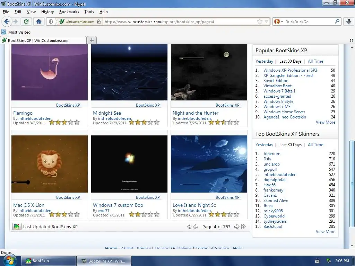Click the tab groups icon at right
The width and height of the screenshot is (355, 266).
point(352,40)
